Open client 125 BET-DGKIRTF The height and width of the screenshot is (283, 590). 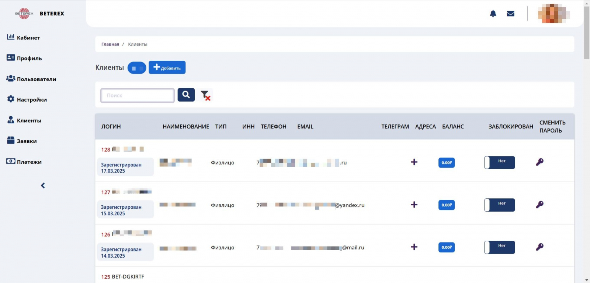point(123,277)
